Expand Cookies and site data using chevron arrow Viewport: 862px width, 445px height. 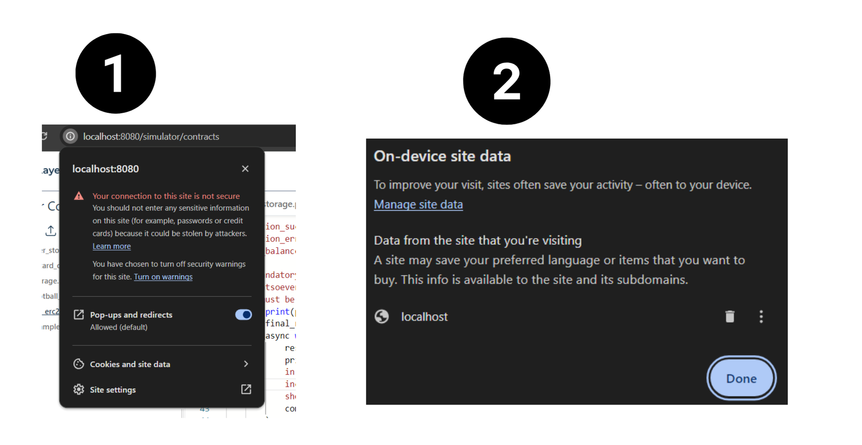pos(246,364)
